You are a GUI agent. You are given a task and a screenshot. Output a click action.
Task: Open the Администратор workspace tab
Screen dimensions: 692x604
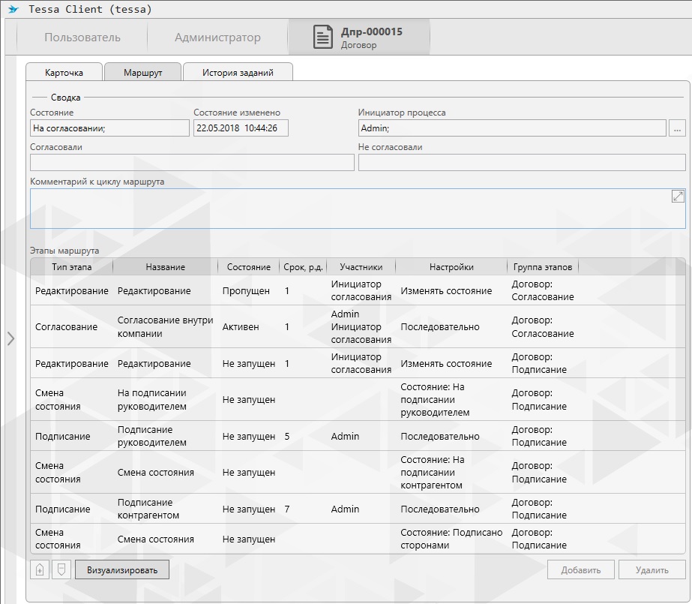(217, 38)
